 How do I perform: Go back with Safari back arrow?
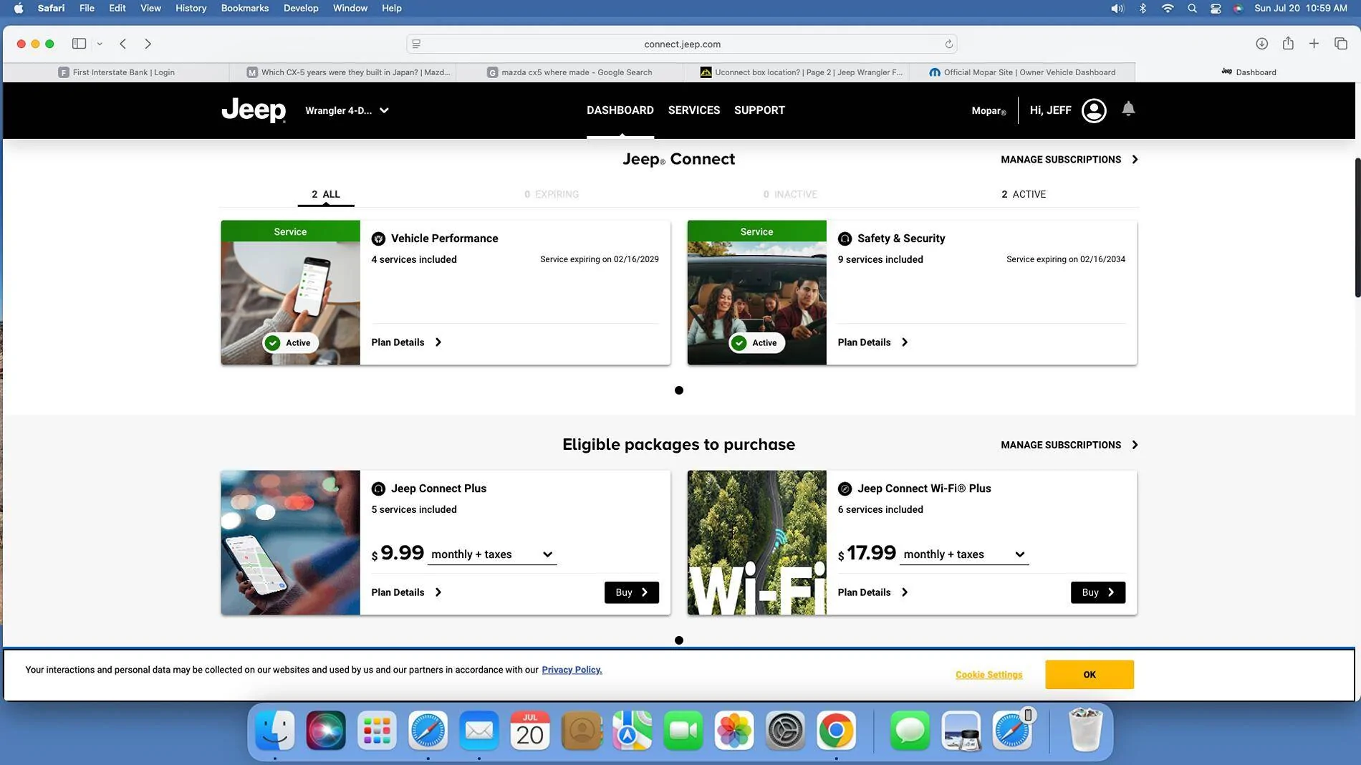(123, 44)
